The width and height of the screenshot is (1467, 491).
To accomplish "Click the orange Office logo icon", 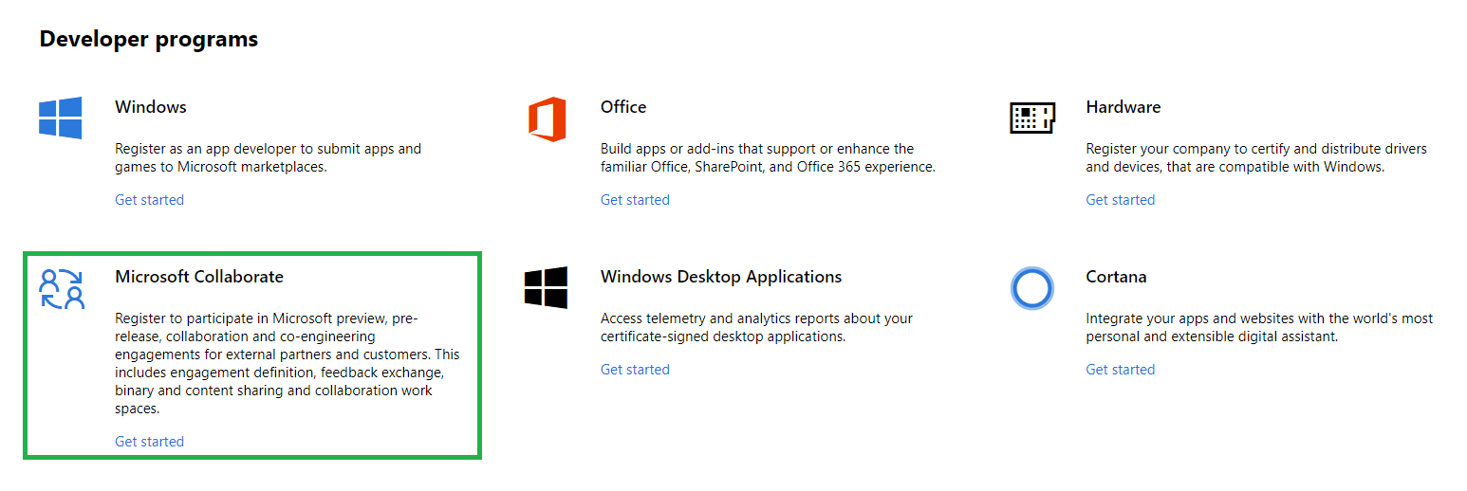I will [547, 118].
